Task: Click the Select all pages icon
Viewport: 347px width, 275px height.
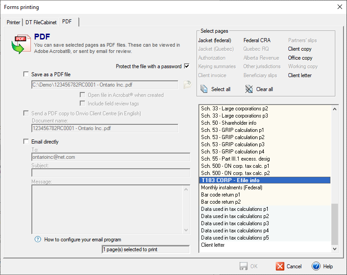Action: 204,89
